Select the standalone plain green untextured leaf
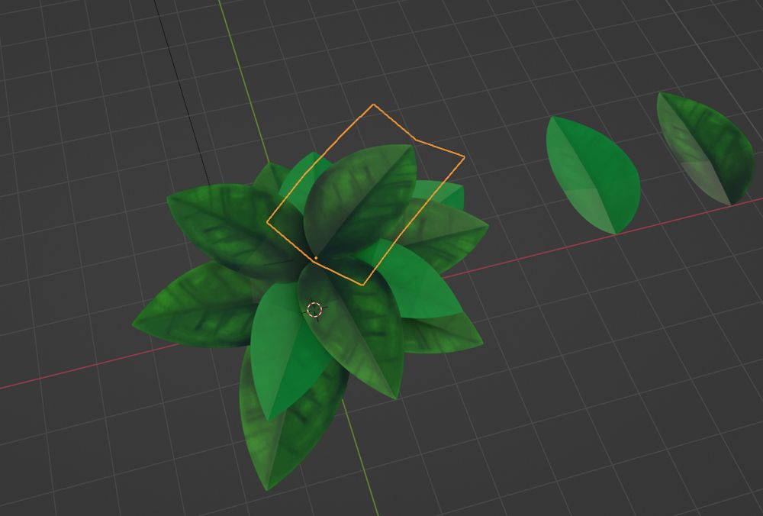The image size is (763, 516). pos(593,176)
